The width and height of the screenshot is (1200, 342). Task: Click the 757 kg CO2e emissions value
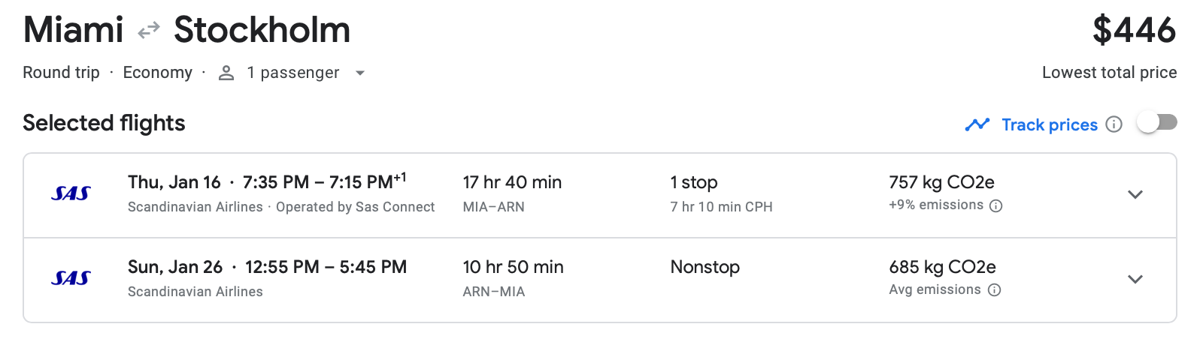click(941, 182)
